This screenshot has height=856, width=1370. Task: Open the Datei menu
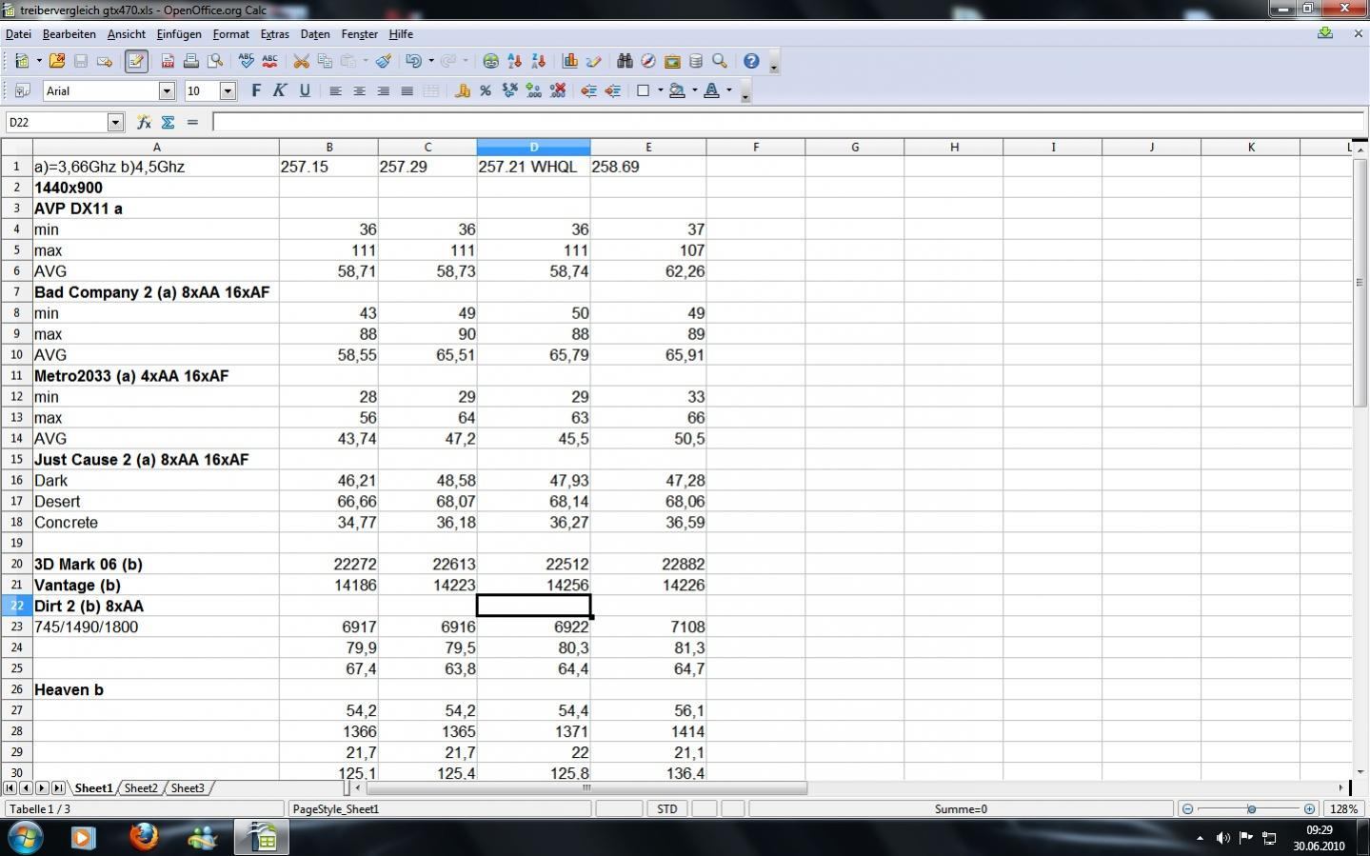click(x=18, y=34)
